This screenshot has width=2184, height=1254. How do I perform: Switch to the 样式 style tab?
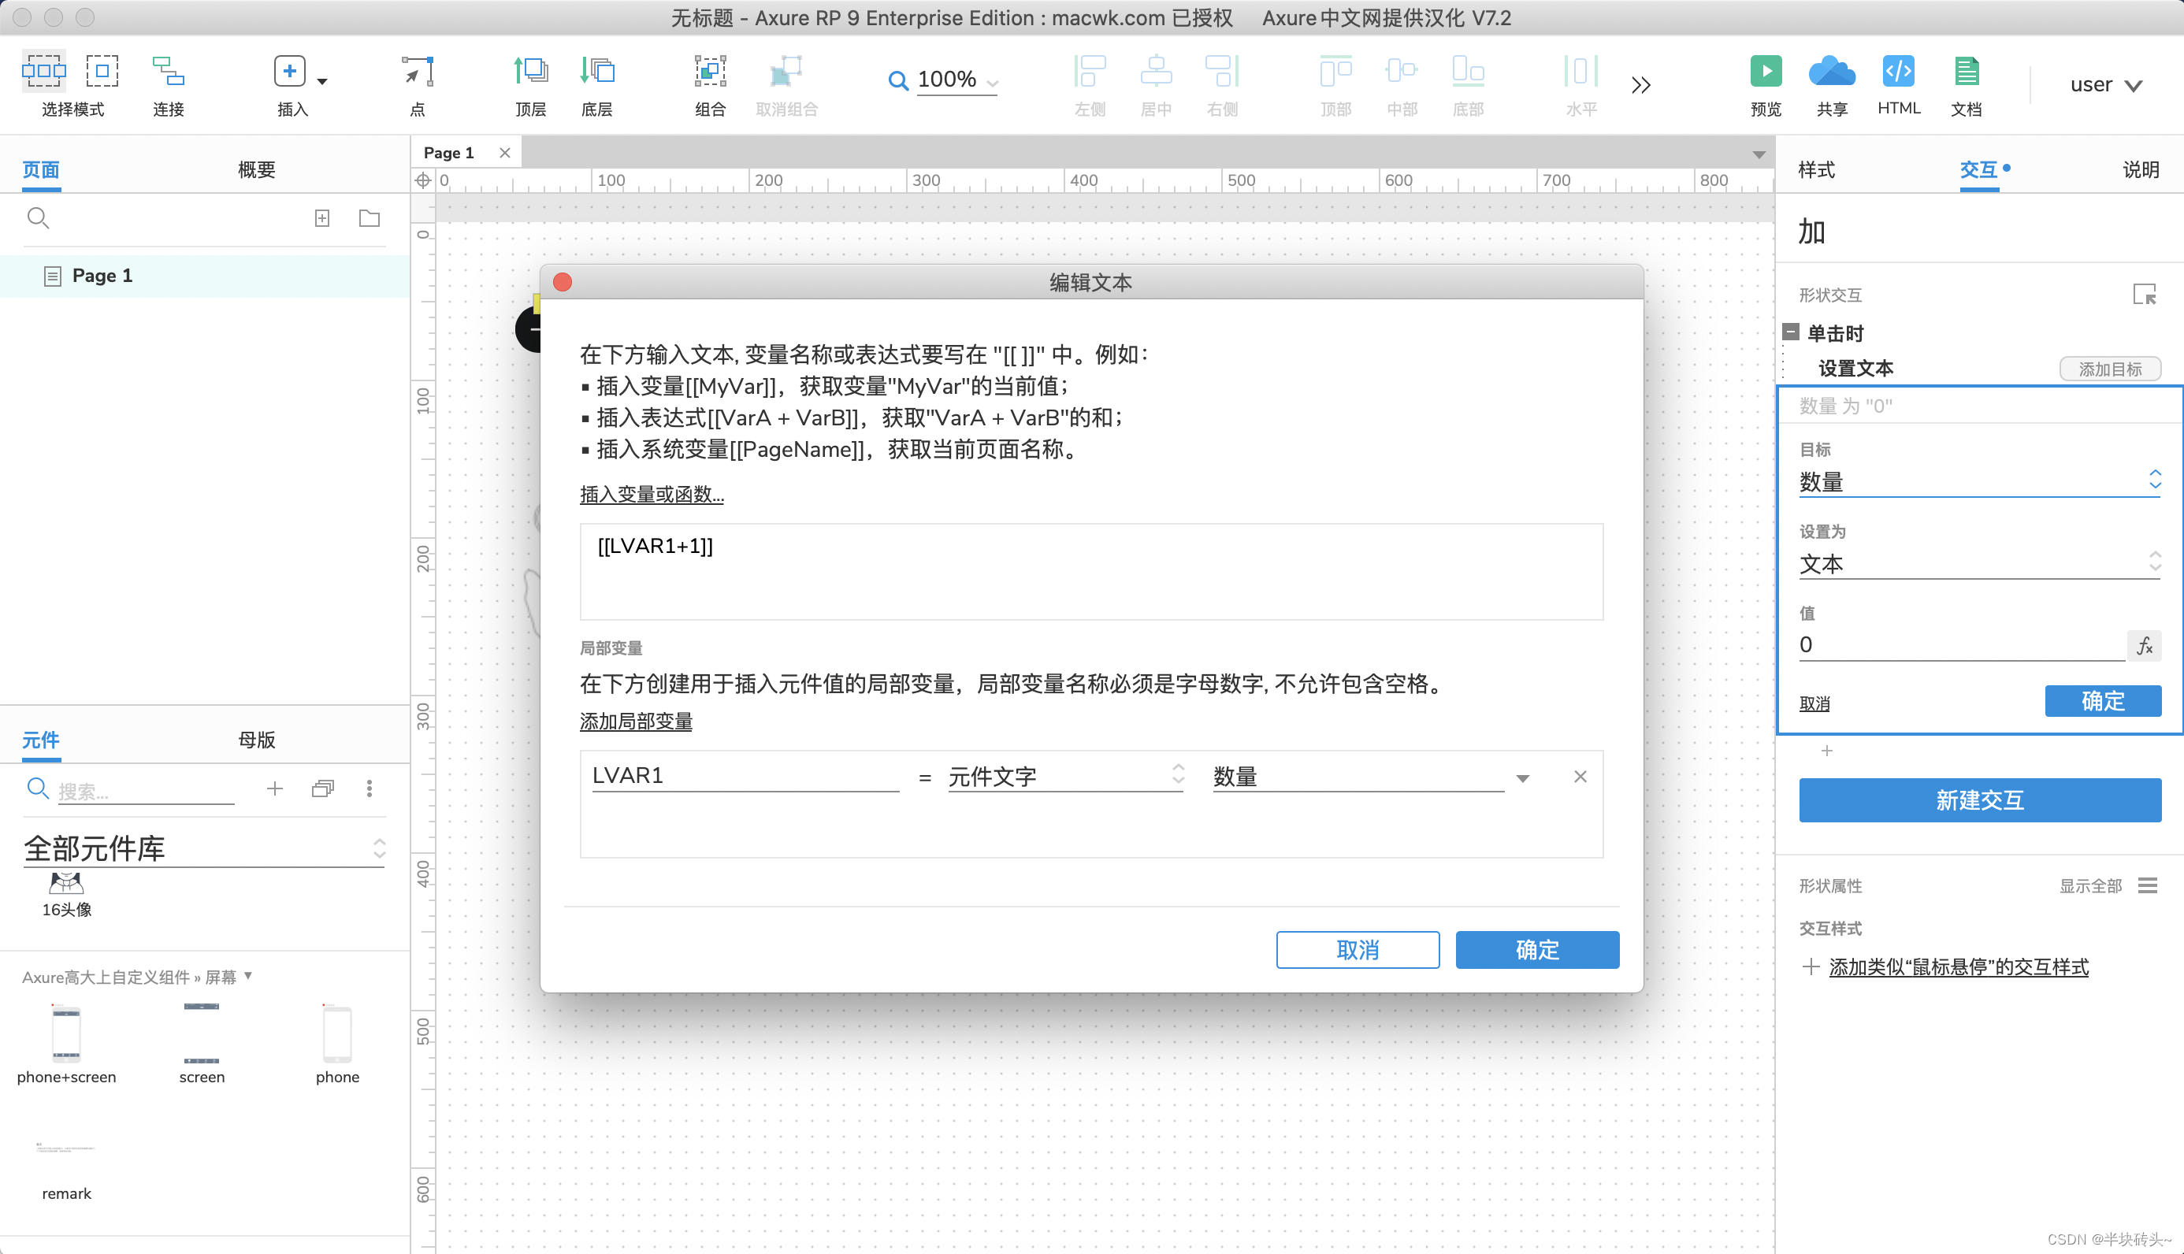tap(1816, 169)
